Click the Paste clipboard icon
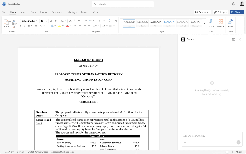This screenshot has height=154, width=246. coord(6,22)
